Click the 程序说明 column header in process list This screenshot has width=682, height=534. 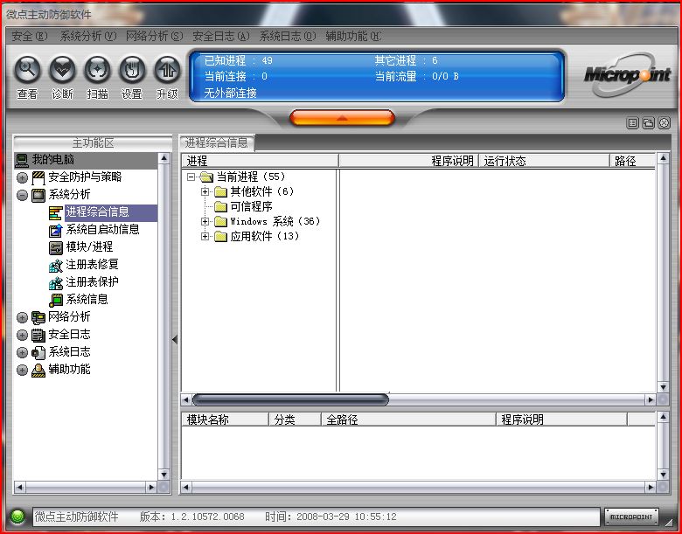coord(408,161)
